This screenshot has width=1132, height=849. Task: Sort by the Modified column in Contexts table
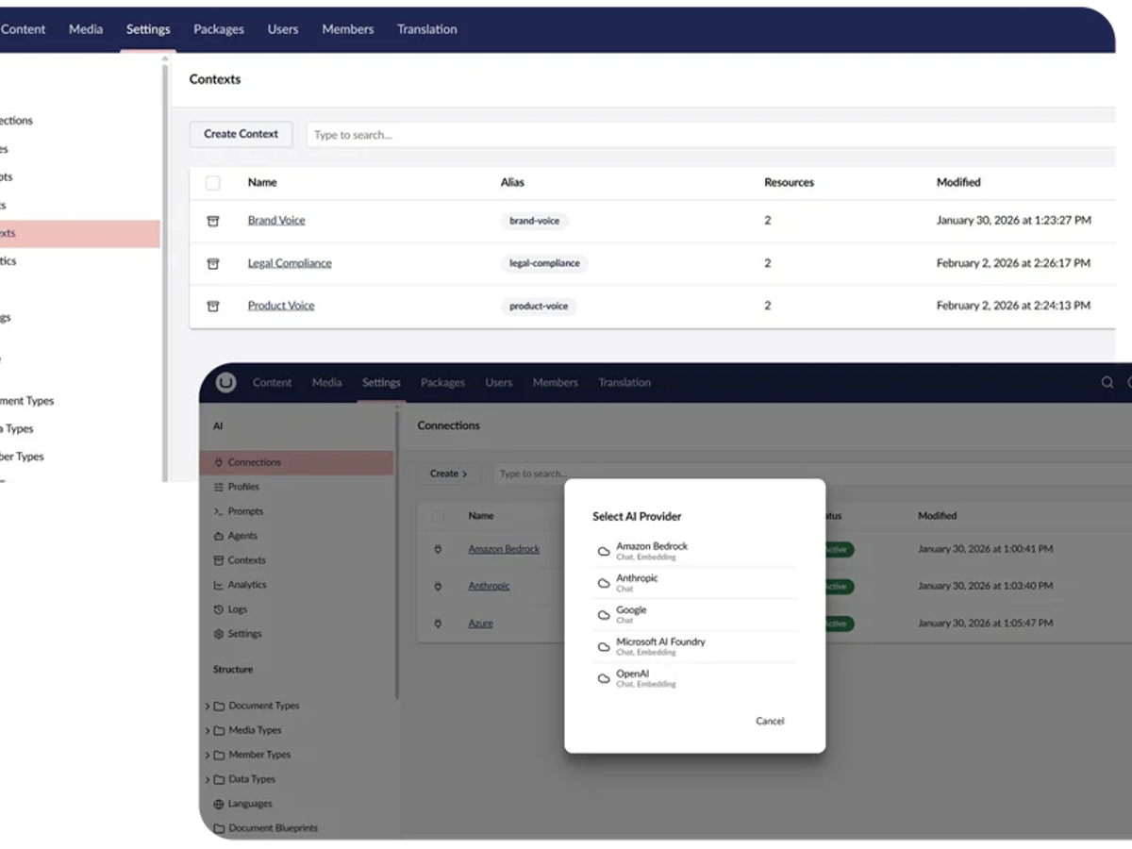point(958,182)
